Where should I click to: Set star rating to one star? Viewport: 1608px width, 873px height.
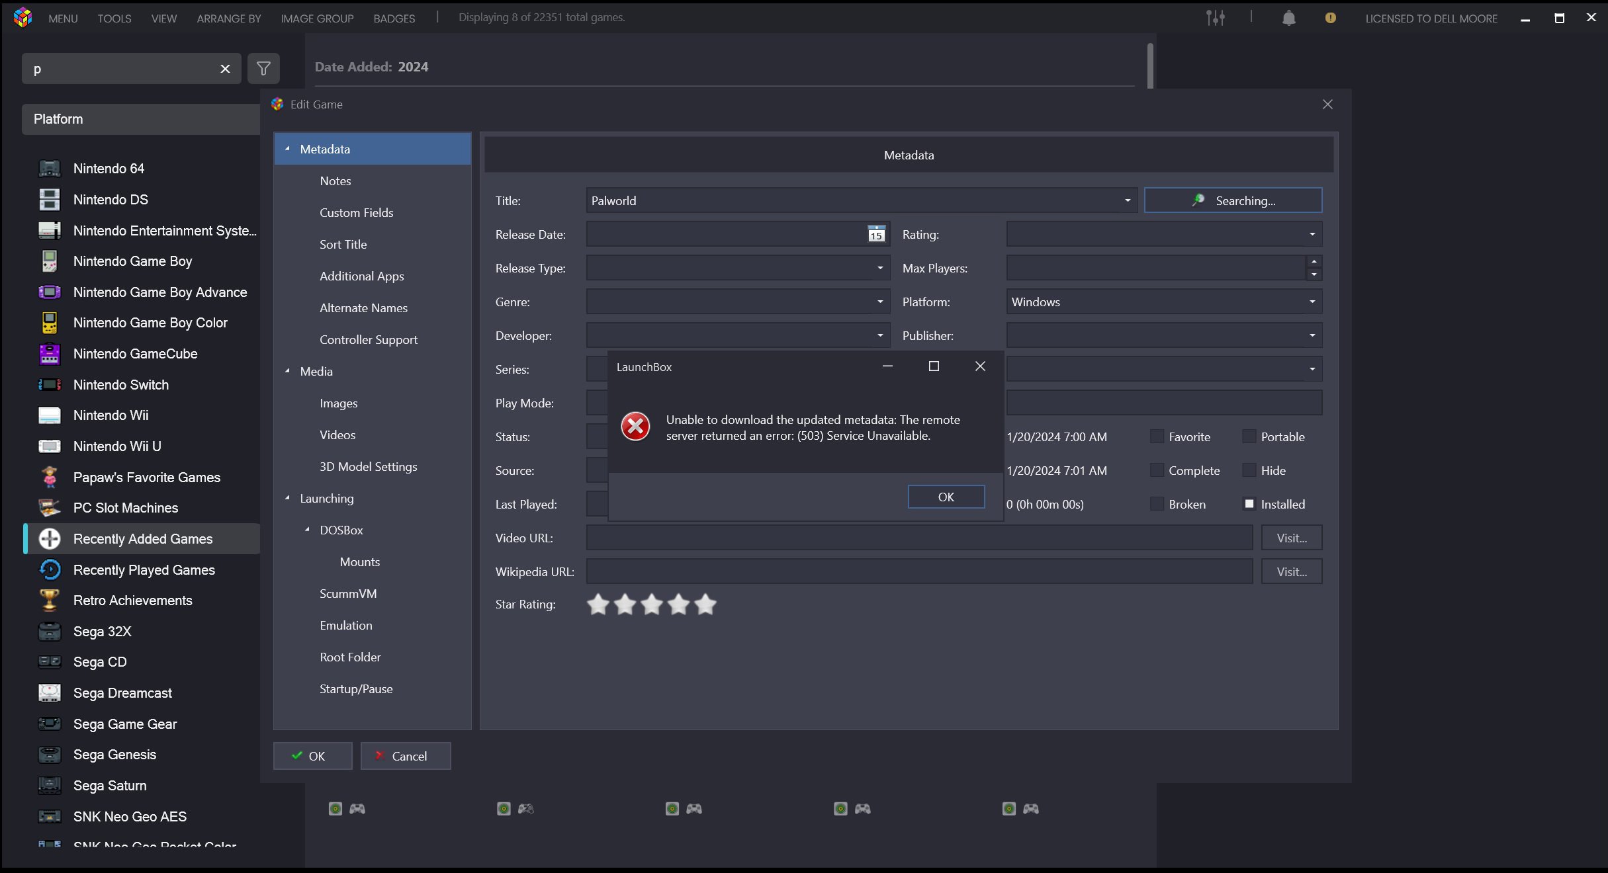598,604
